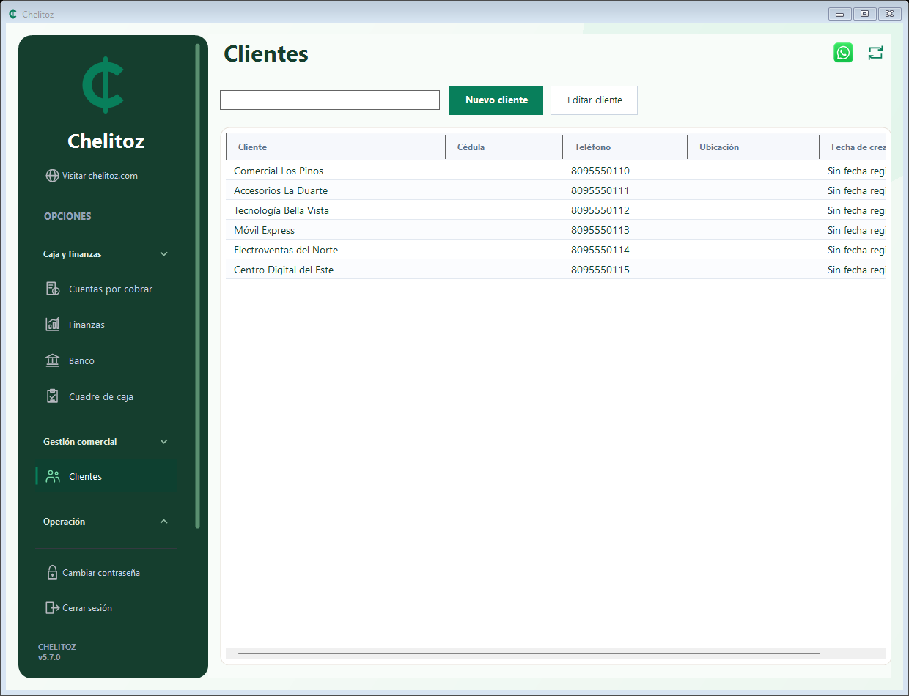The height and width of the screenshot is (696, 909).
Task: Expand the Operación section chevron
Action: 164,522
